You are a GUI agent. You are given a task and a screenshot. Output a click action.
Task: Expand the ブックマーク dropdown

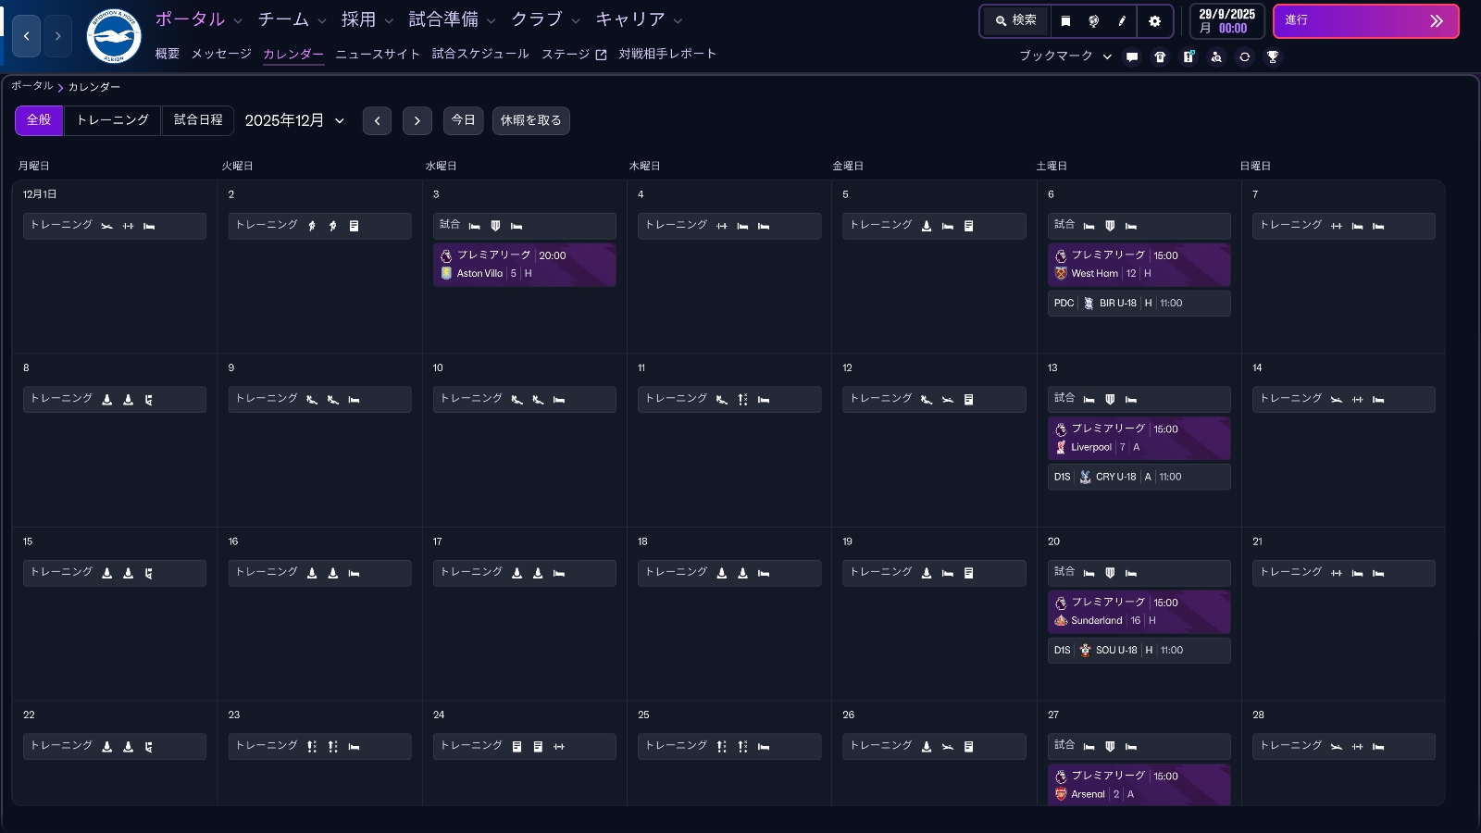1063,56
